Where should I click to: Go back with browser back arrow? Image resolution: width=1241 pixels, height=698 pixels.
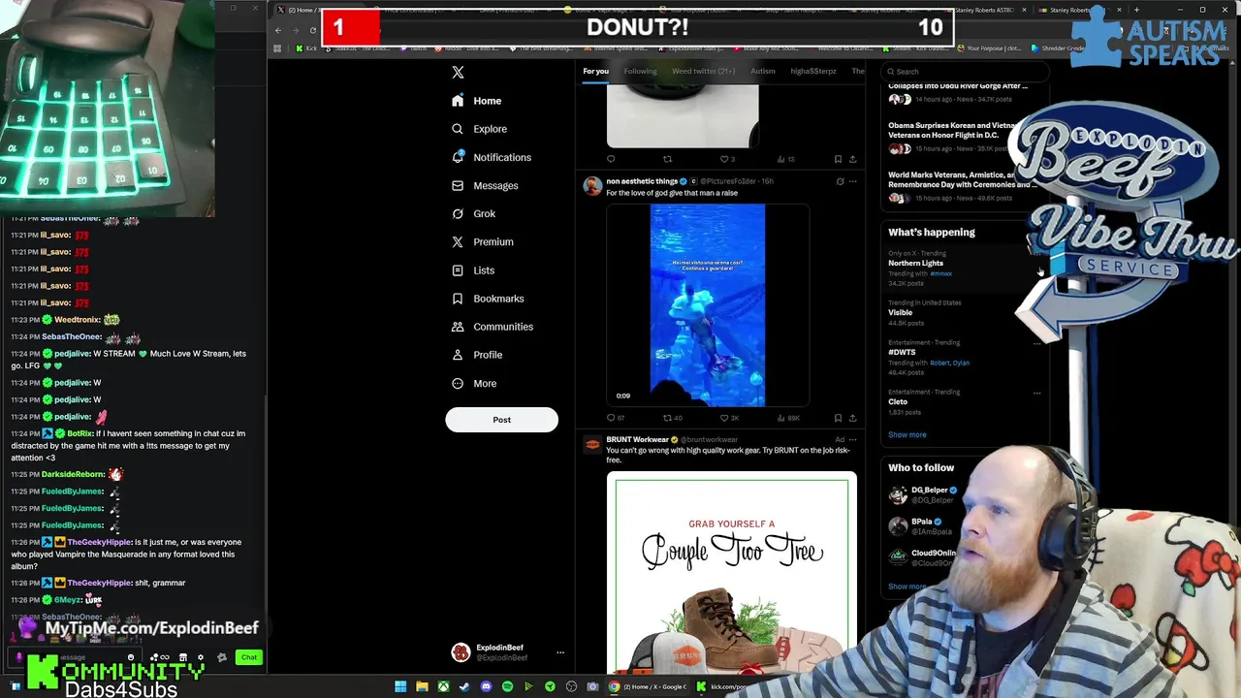pos(278,30)
